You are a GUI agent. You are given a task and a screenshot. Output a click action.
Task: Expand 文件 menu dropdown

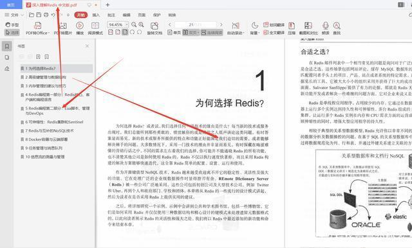coord(14,15)
